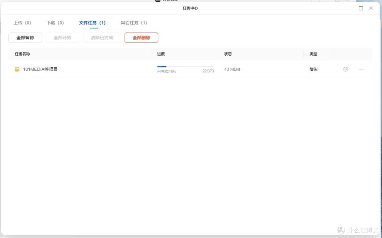The width and height of the screenshot is (382, 238).
Task: Maximize the 任务中心 window
Action: 361,8
